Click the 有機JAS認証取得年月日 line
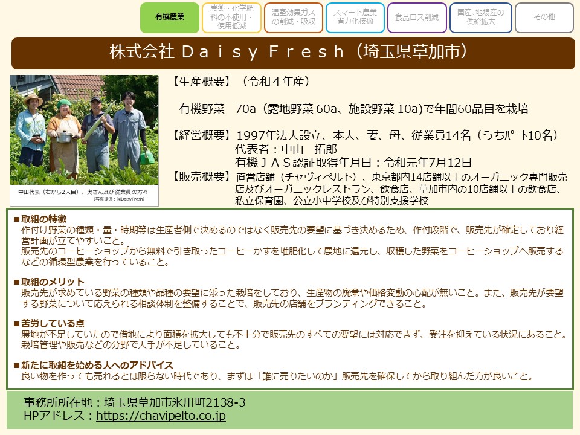 pyautogui.click(x=353, y=162)
